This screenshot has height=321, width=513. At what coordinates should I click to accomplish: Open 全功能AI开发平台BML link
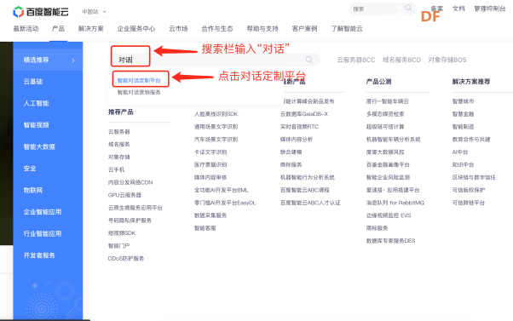pos(222,190)
